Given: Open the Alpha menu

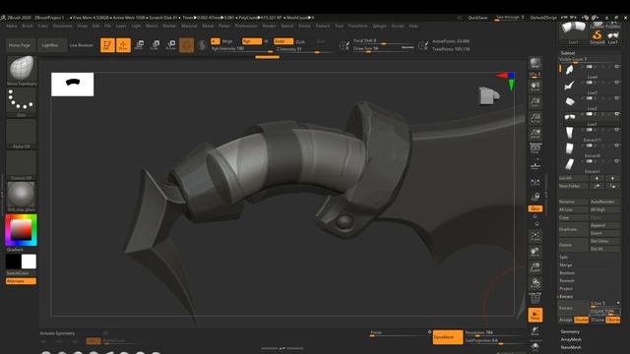Looking at the screenshot, I should click(12, 26).
